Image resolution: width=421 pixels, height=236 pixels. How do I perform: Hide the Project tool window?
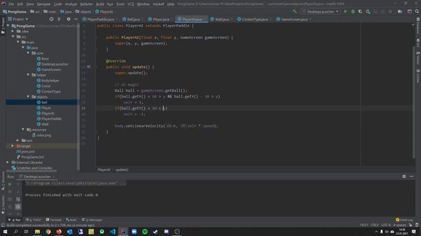76,19
